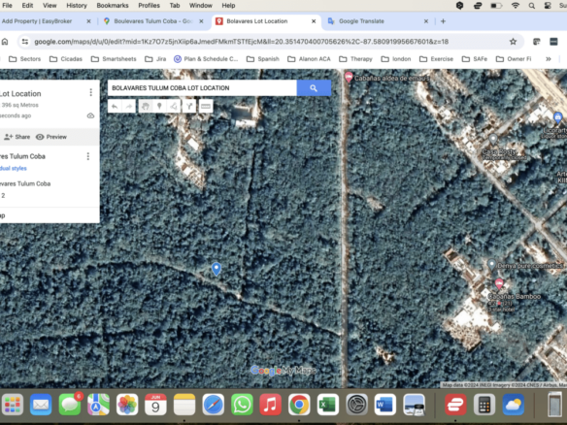Click the map search input field
The image size is (567, 425).
click(x=202, y=88)
